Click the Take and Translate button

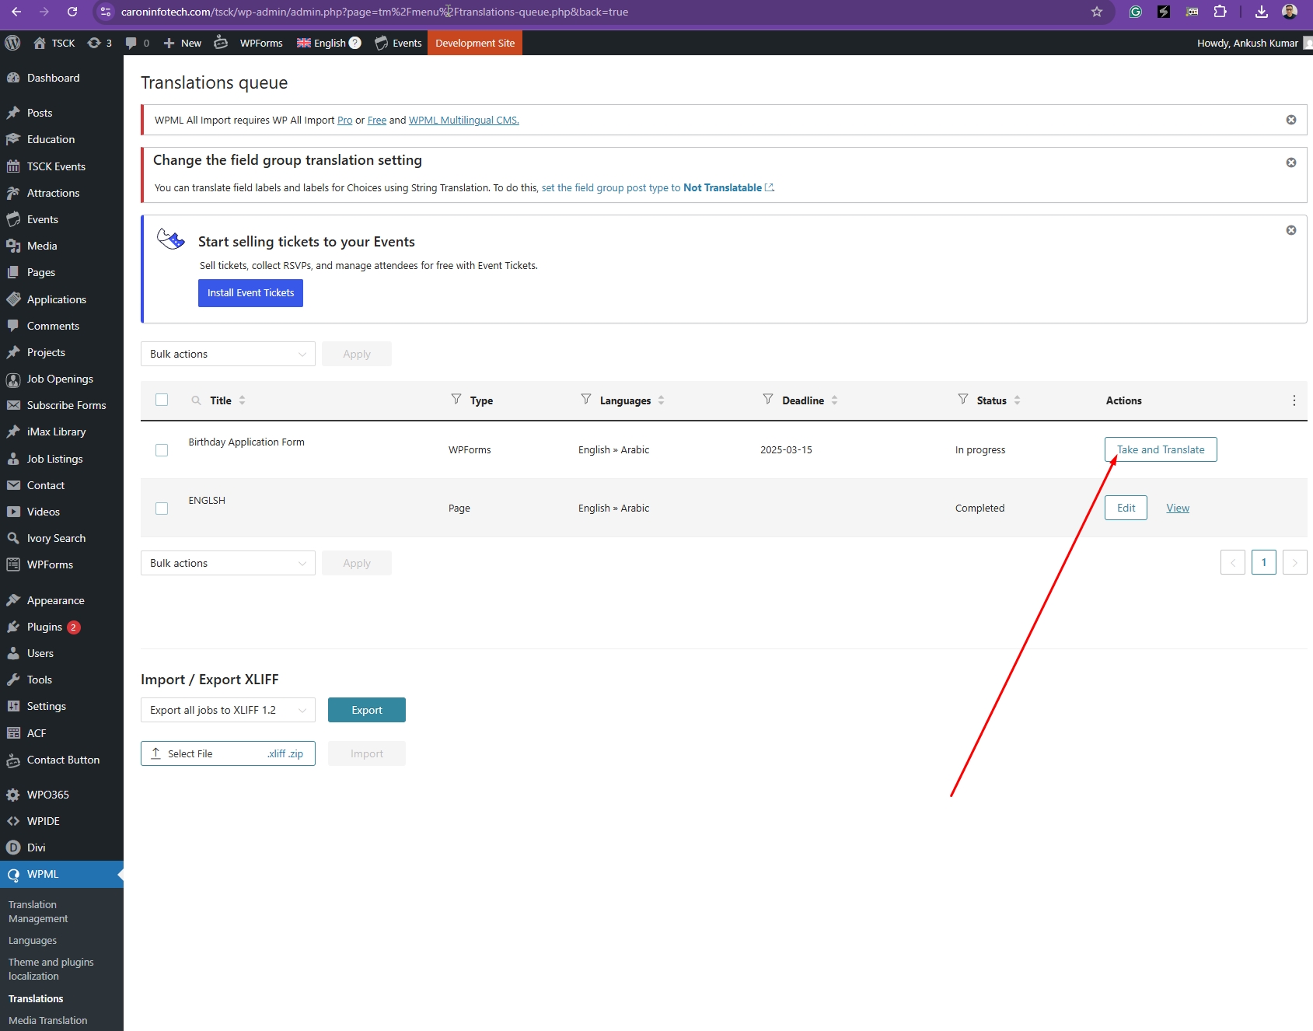[x=1160, y=449]
